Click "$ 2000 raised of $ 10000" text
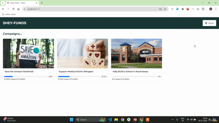The height and width of the screenshot is (123, 219). 14,79
